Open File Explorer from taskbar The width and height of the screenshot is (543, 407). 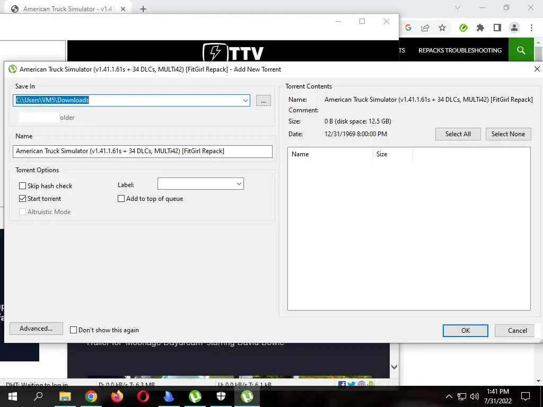click(65, 396)
